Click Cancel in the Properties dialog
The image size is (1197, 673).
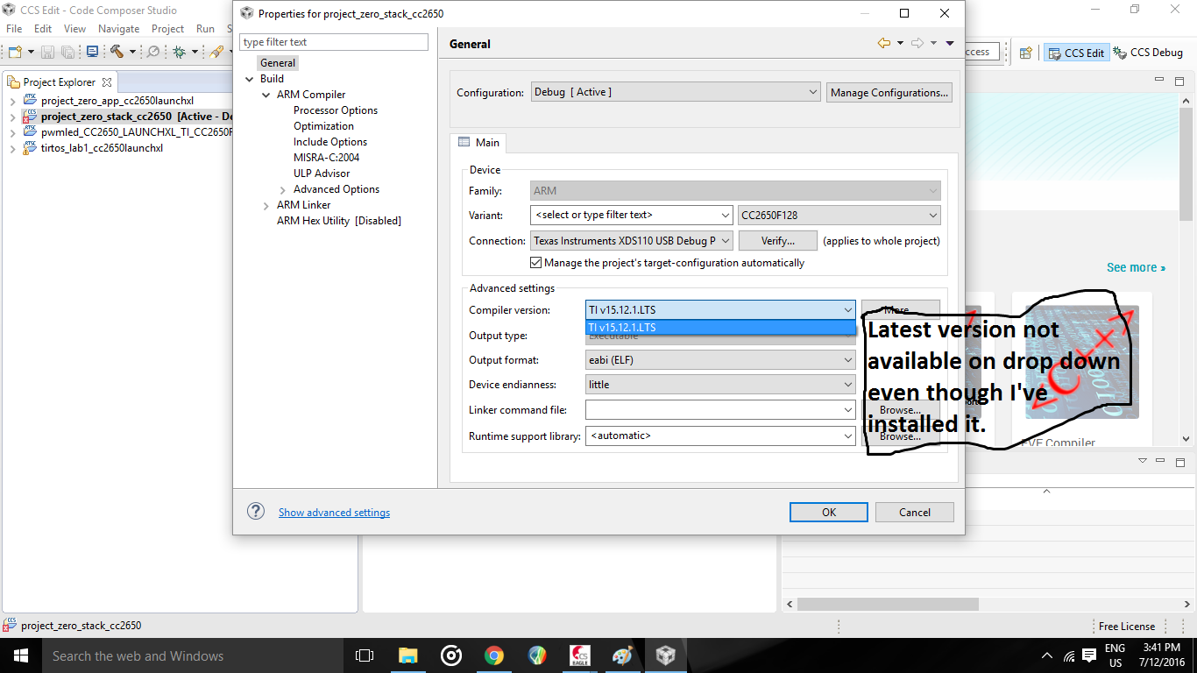pyautogui.click(x=915, y=513)
